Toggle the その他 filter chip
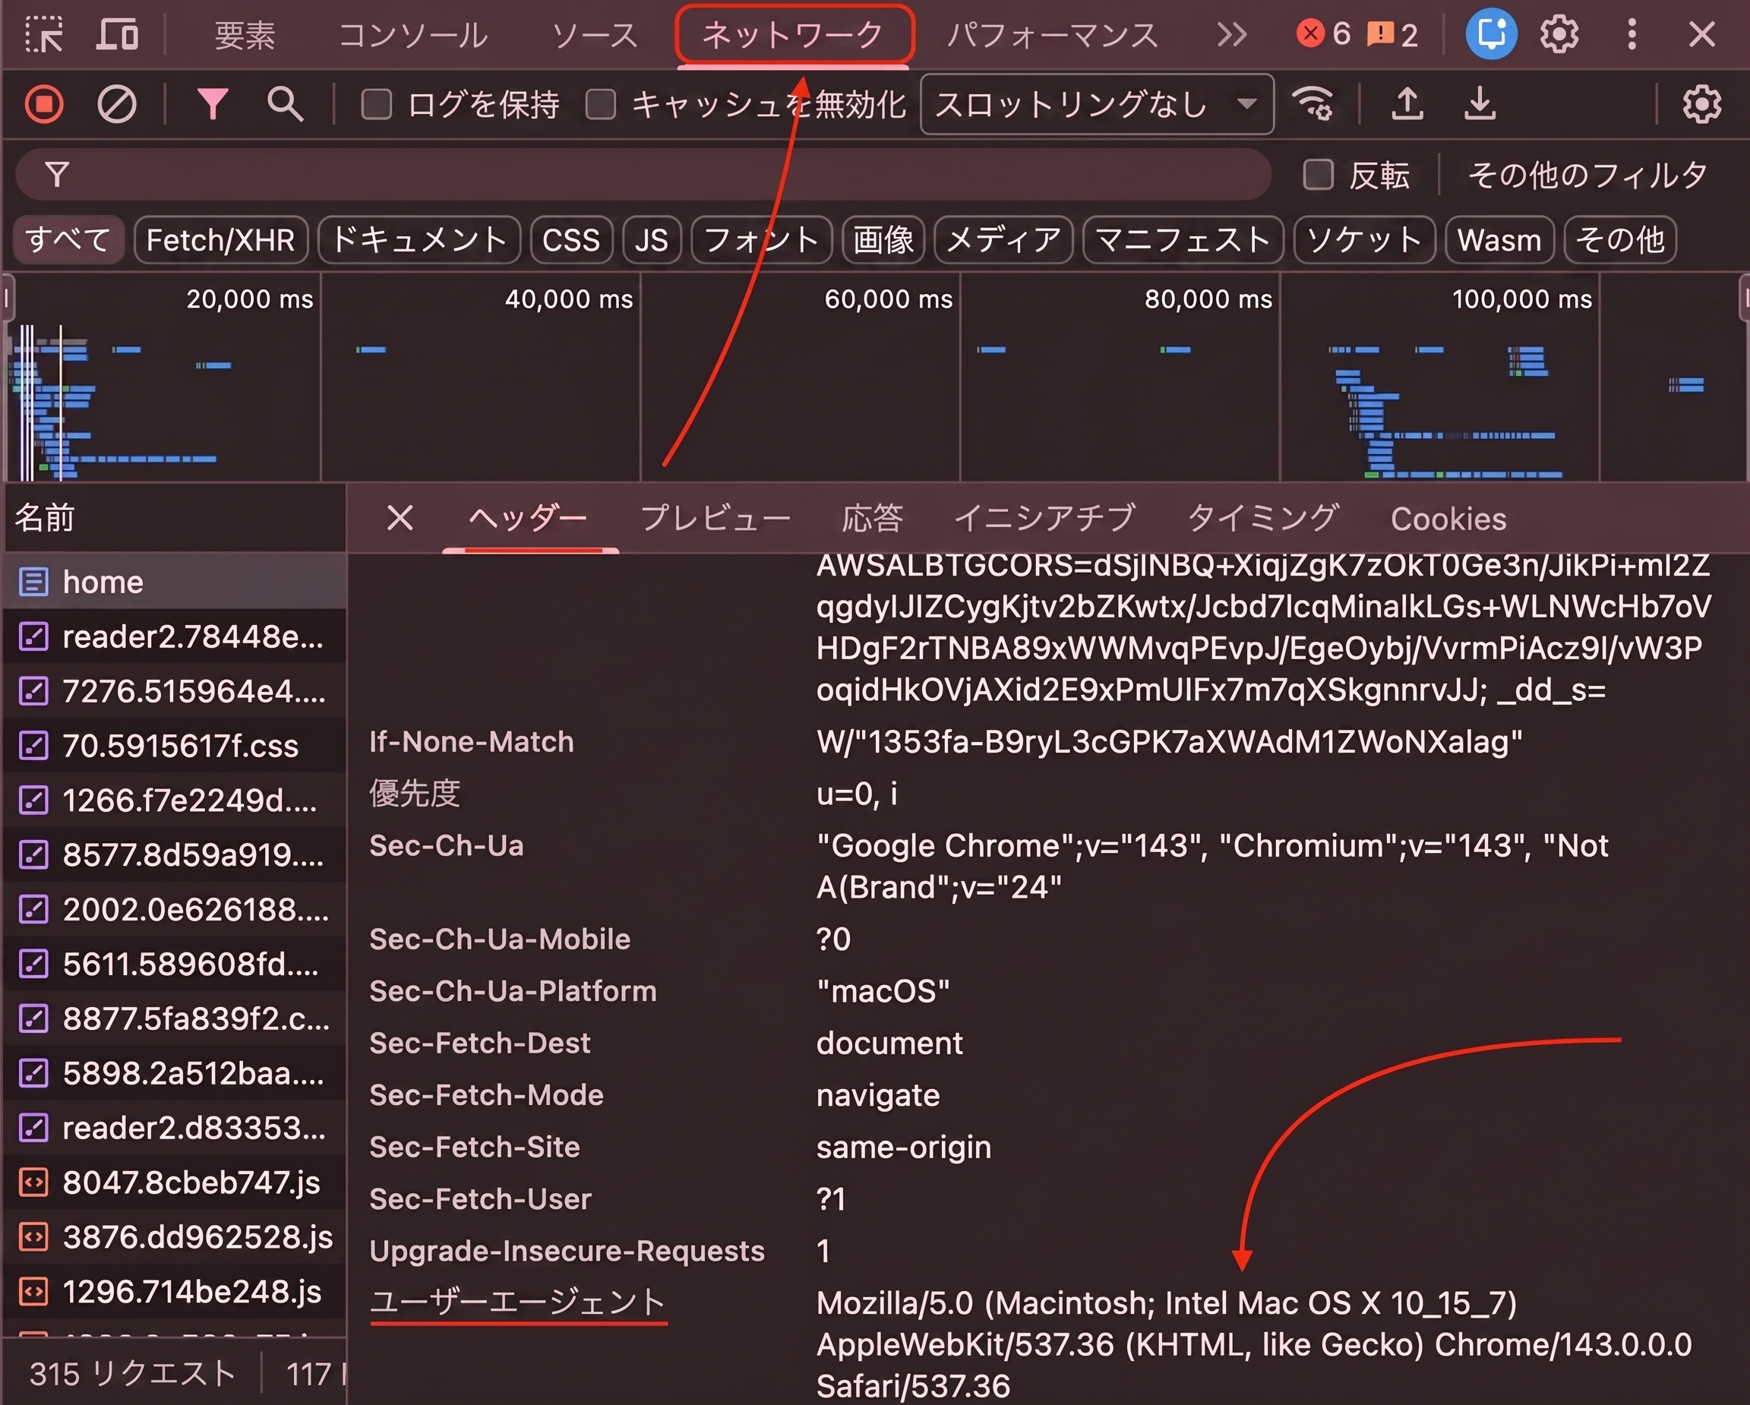Screen dimensions: 1750x1405 pos(1620,239)
